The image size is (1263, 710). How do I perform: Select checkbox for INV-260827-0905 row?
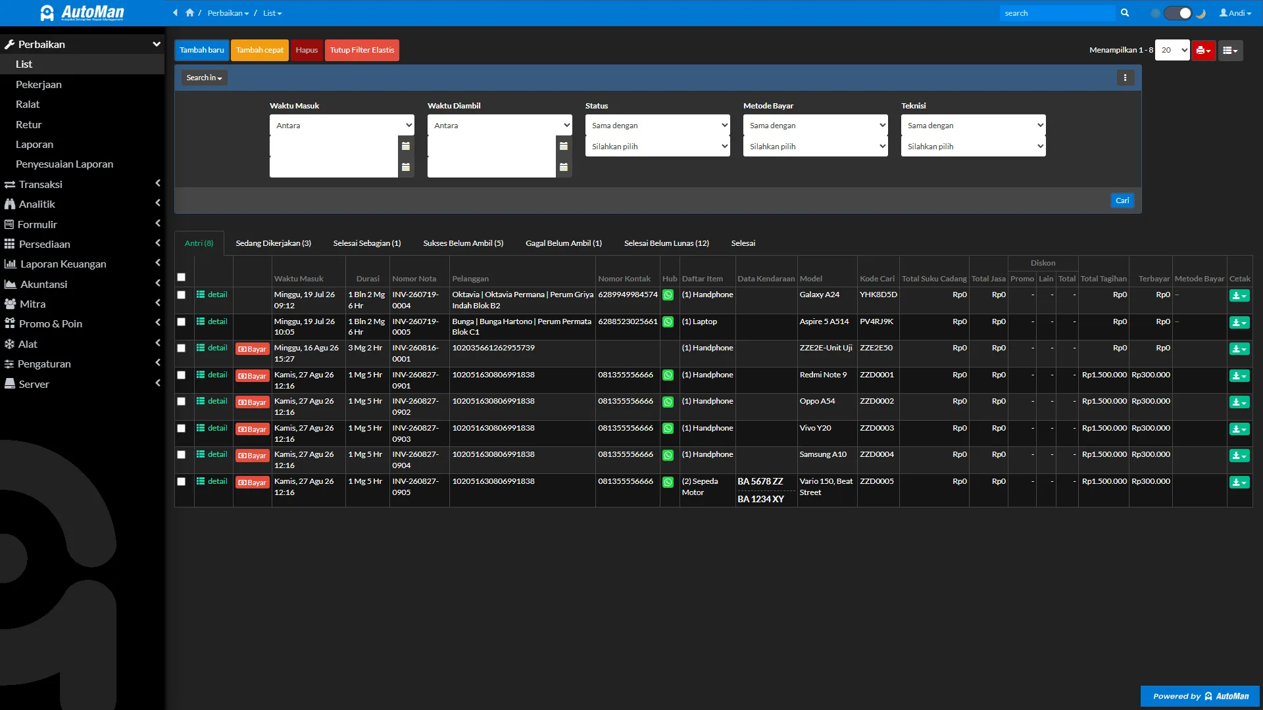pyautogui.click(x=182, y=482)
